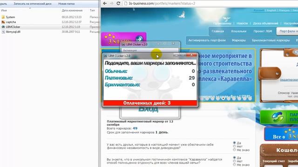This screenshot has height=167, width=298.
Task: Open Активировать портфели submenu item
Action: click(x=207, y=40)
